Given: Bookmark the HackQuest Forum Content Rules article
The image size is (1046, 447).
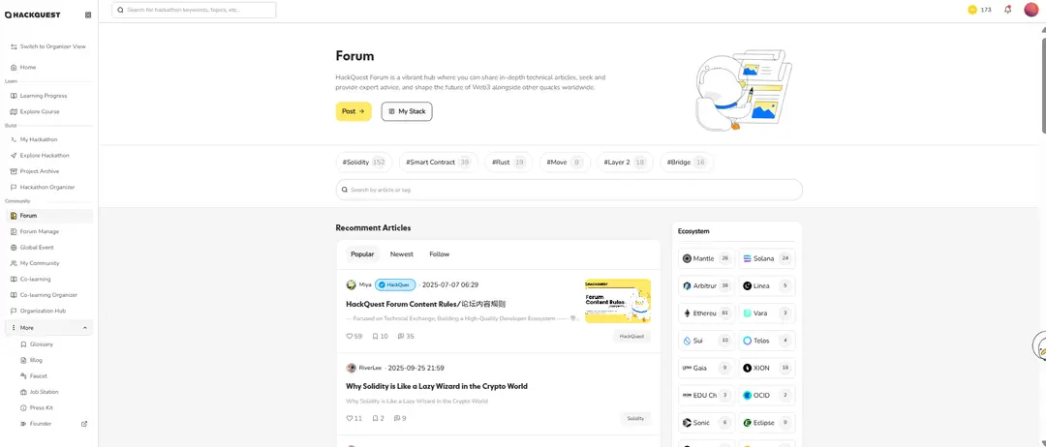Looking at the screenshot, I should pos(376,337).
